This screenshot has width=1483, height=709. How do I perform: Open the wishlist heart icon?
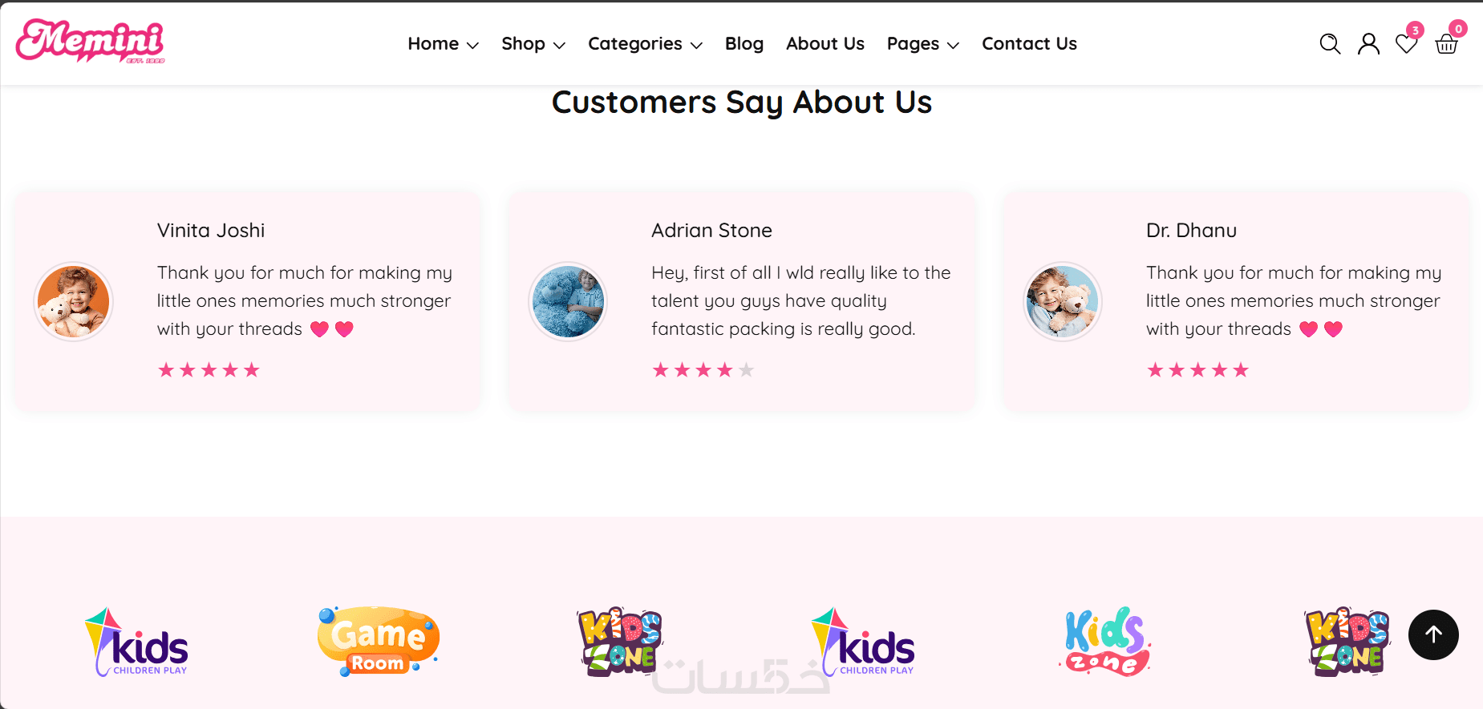[1406, 44]
